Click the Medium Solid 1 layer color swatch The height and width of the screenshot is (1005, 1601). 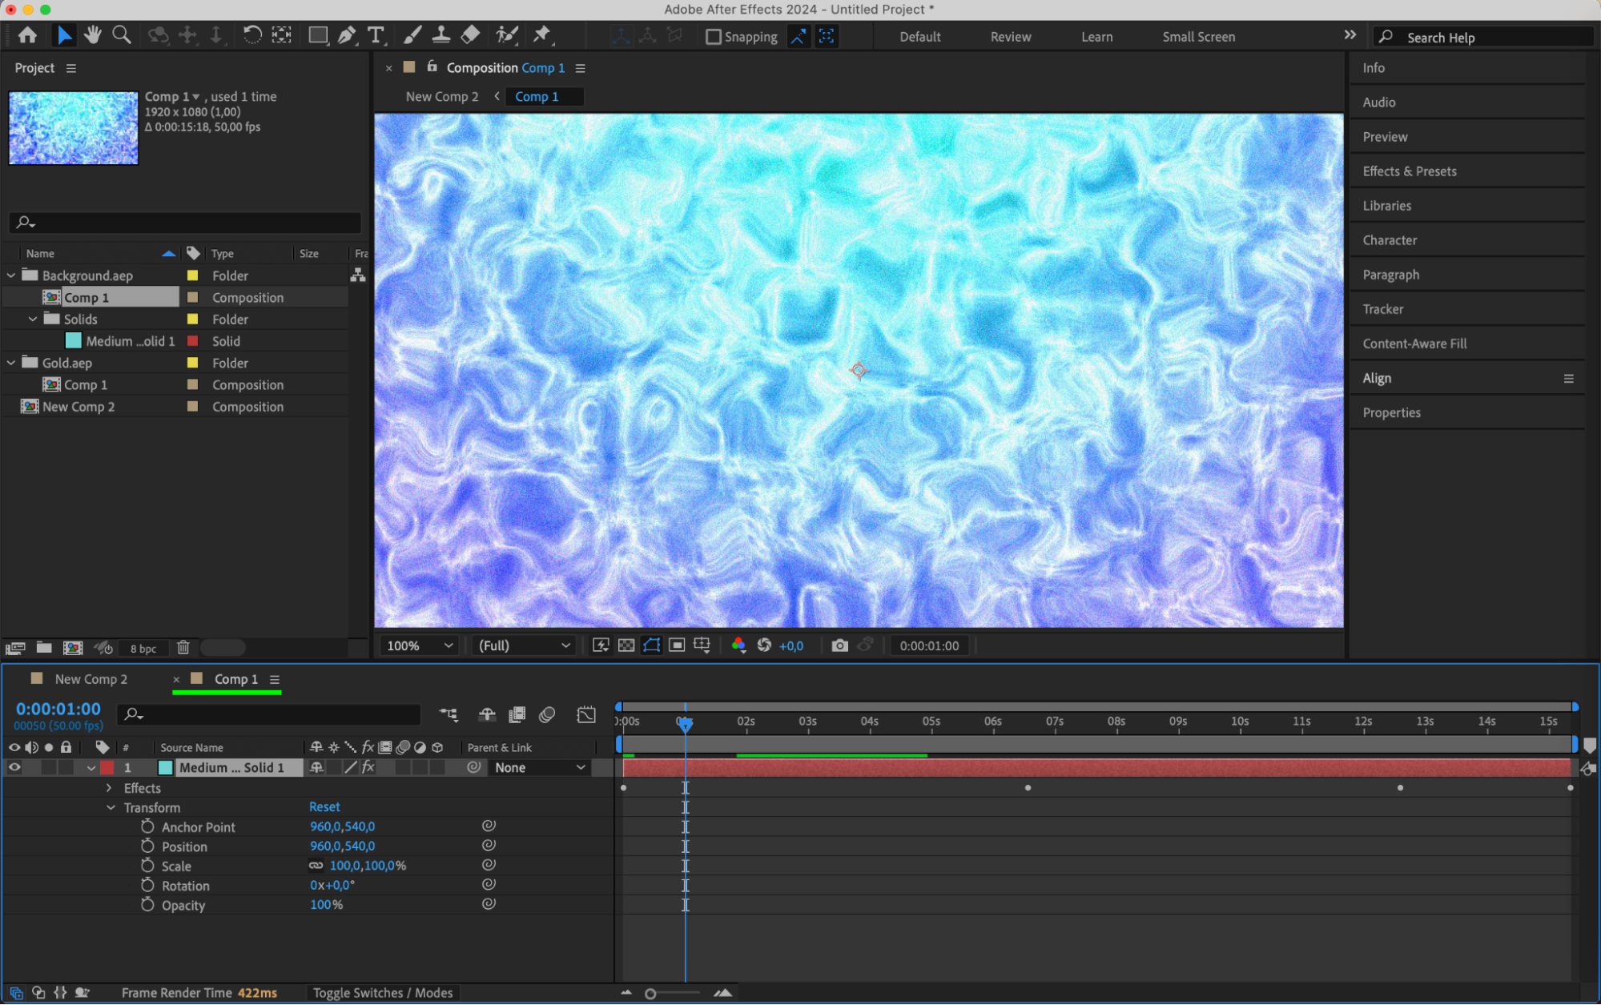click(x=107, y=767)
